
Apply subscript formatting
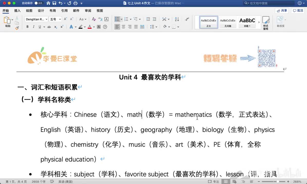[x=56, y=27]
